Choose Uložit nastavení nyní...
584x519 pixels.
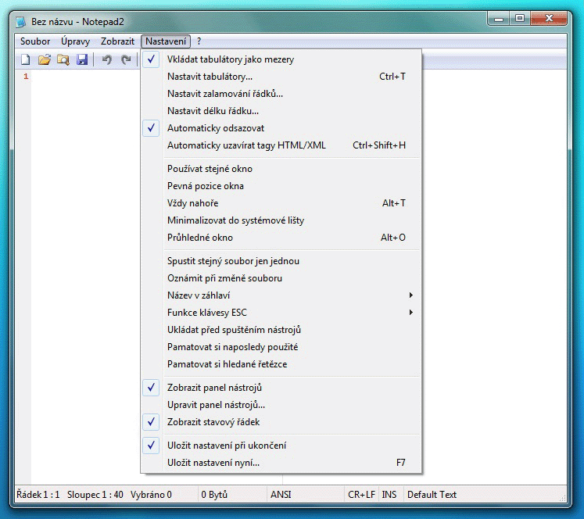pos(281,463)
